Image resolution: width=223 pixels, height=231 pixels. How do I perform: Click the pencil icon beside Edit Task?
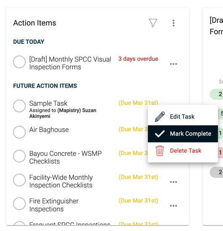tap(160, 117)
